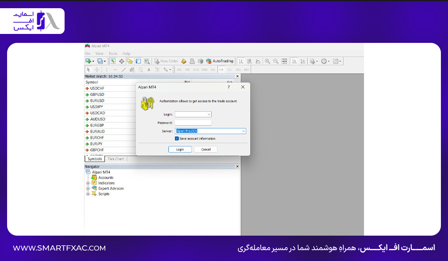
Task: Select the Cursor arrow tool
Action: coord(88,69)
